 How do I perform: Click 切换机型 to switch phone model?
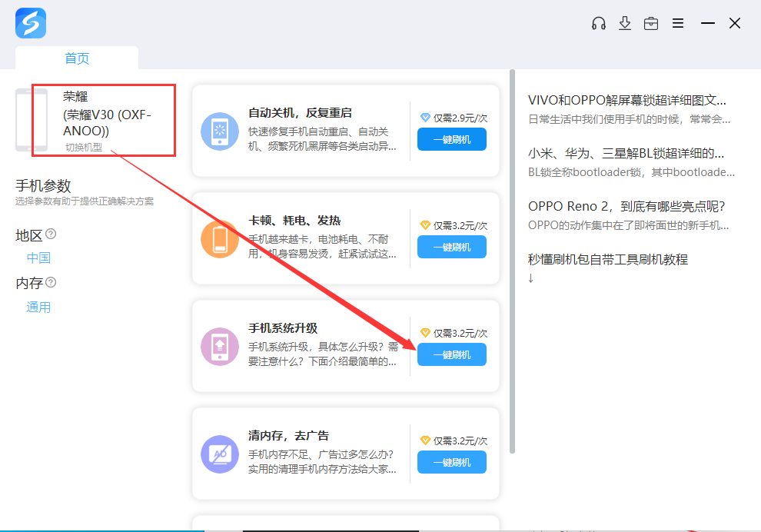point(84,147)
